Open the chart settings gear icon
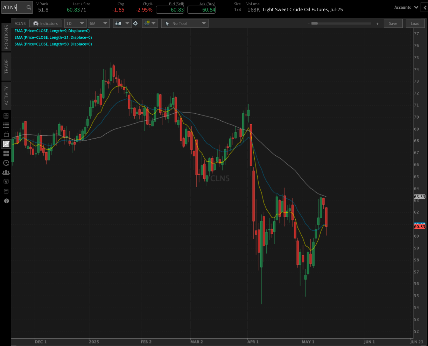Image resolution: width=428 pixels, height=346 pixels. click(x=135, y=23)
